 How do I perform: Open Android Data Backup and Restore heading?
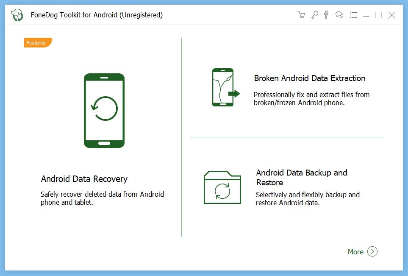click(x=301, y=178)
